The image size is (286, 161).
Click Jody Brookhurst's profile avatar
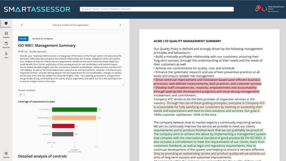[x=264, y=9]
